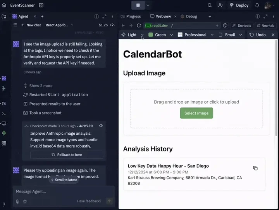The height and width of the screenshot is (210, 279).
Task: Open the search magnifier icon
Action: pos(210,5)
